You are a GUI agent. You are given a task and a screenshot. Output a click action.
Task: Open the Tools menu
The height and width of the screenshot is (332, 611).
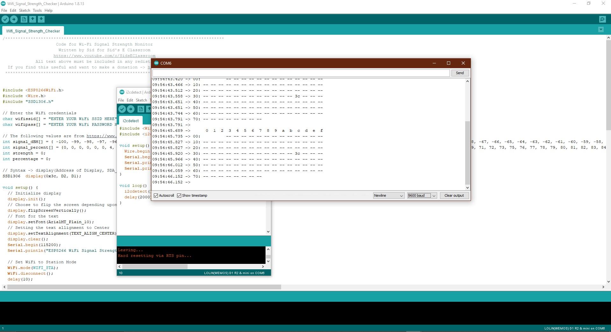(x=37, y=10)
